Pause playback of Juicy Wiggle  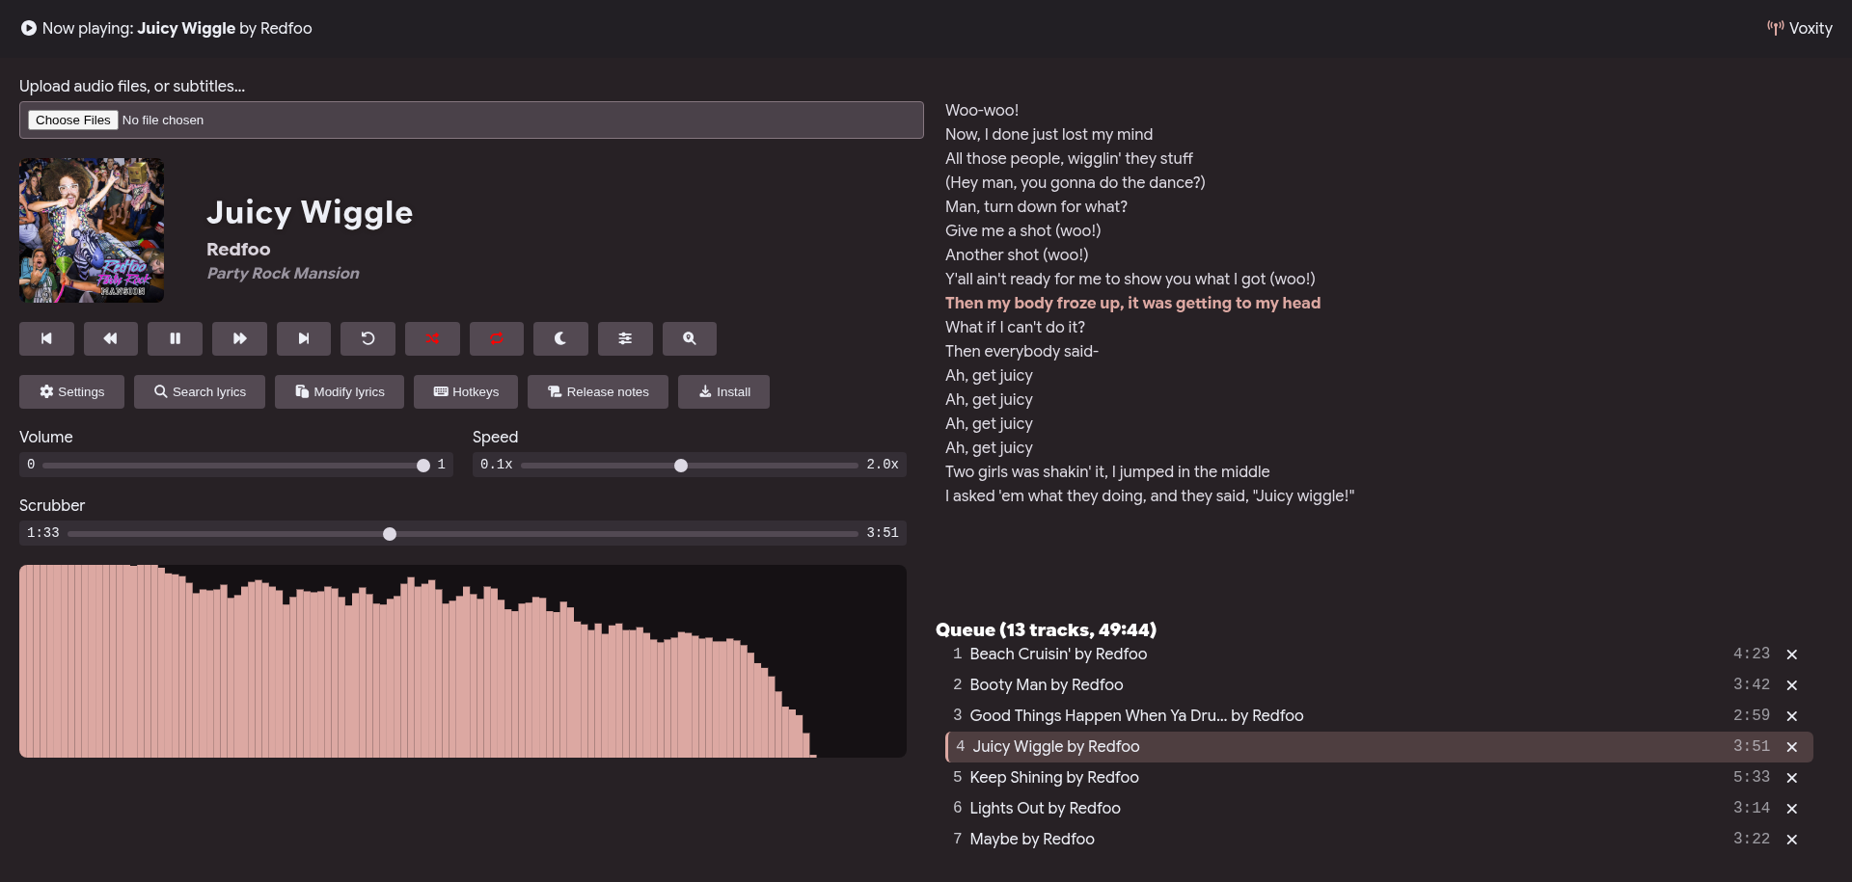click(x=175, y=338)
